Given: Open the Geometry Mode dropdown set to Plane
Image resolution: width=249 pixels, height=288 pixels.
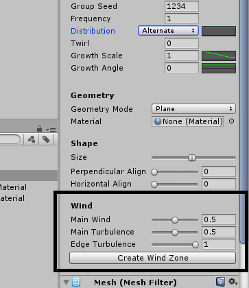Looking at the screenshot, I should 193,109.
